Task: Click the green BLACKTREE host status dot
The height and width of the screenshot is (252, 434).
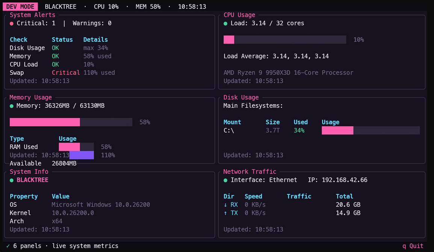Action: click(x=12, y=180)
